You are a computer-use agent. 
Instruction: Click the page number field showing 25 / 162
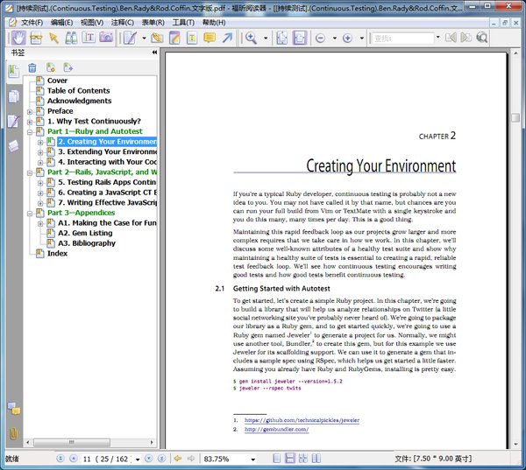[x=107, y=459]
